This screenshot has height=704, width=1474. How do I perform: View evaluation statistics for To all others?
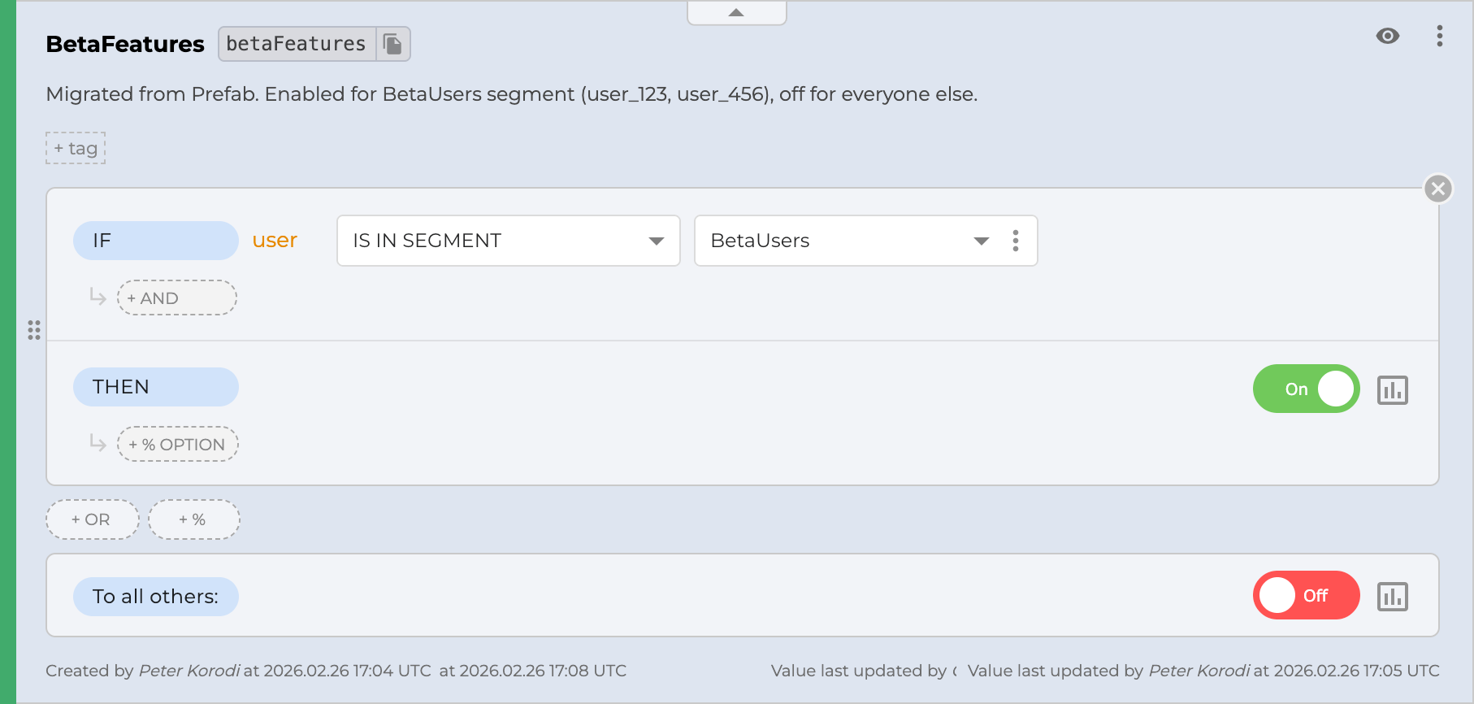pos(1394,596)
